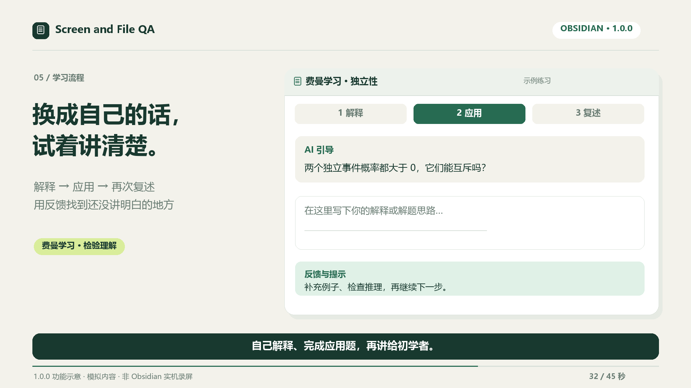Click the explanation text input field
Image resolution: width=691 pixels, height=388 pixels.
470,223
